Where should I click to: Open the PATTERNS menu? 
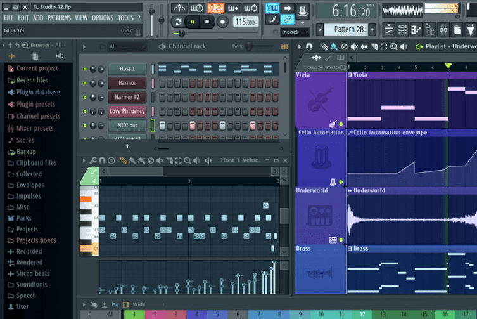[x=59, y=18]
